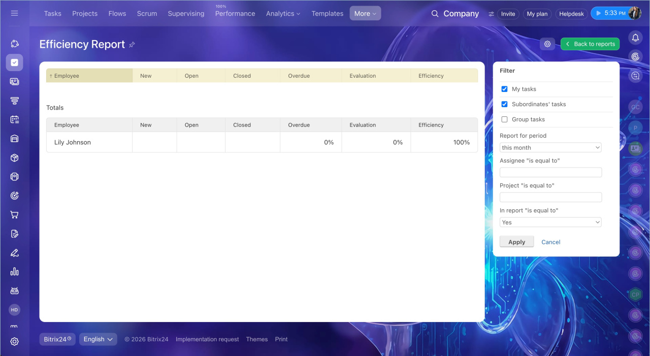The height and width of the screenshot is (356, 650).
Task: Open the chat bubbles icon in right panel
Action: click(635, 76)
